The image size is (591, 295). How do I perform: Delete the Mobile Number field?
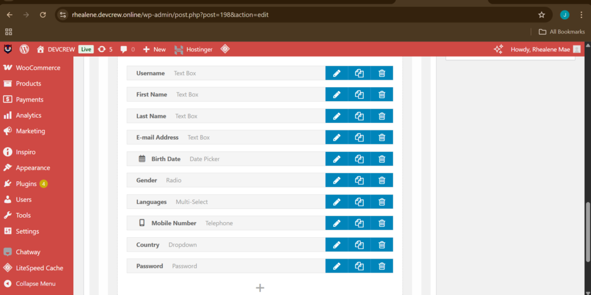pyautogui.click(x=381, y=223)
